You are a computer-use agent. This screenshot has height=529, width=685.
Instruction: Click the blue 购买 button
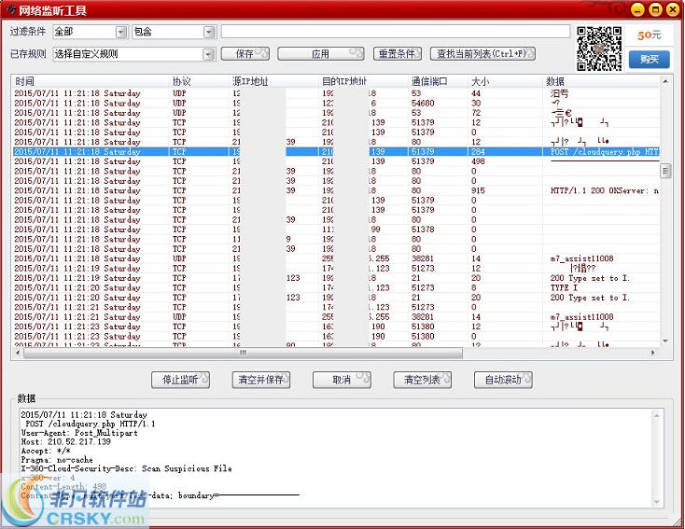tap(650, 59)
